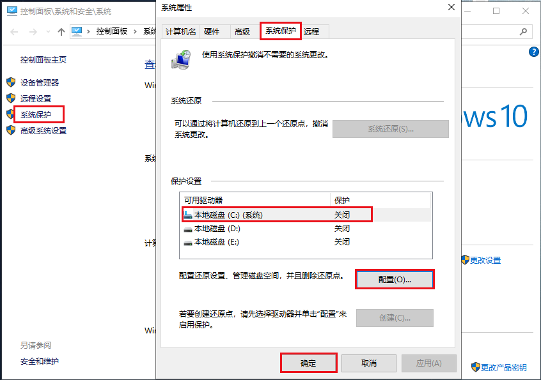Click the back arrow in Control Panel window
541x380 pixels.
14,32
